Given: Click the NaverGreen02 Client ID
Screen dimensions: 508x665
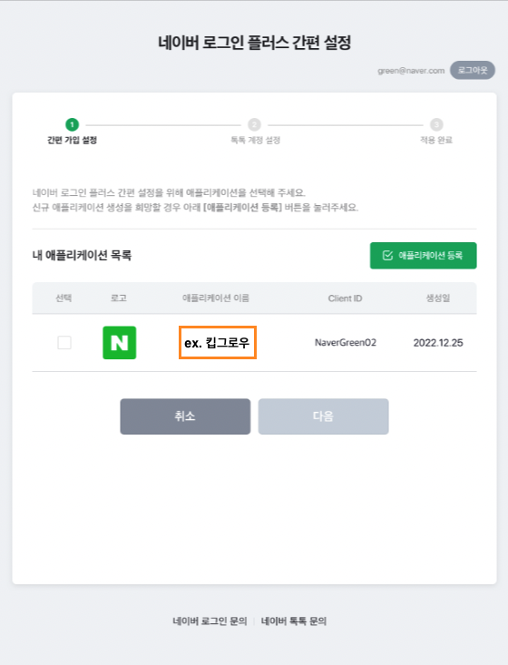Looking at the screenshot, I should [346, 343].
